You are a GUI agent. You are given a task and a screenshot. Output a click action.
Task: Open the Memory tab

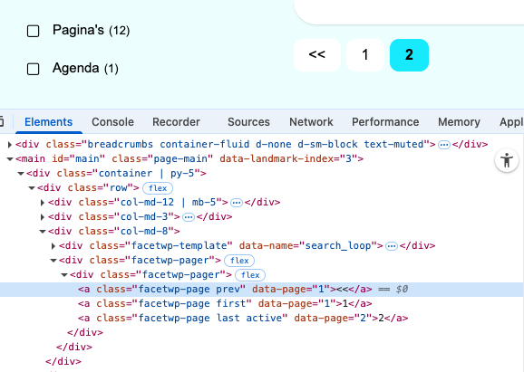pyautogui.click(x=459, y=122)
